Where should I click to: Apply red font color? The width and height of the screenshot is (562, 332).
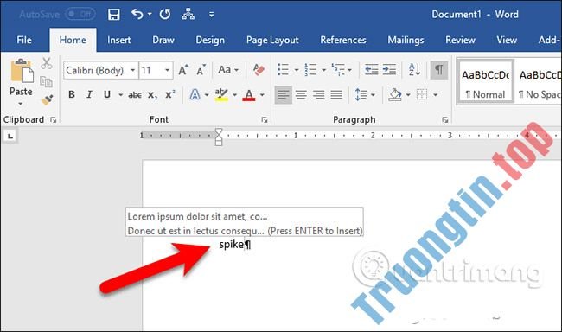(x=249, y=94)
